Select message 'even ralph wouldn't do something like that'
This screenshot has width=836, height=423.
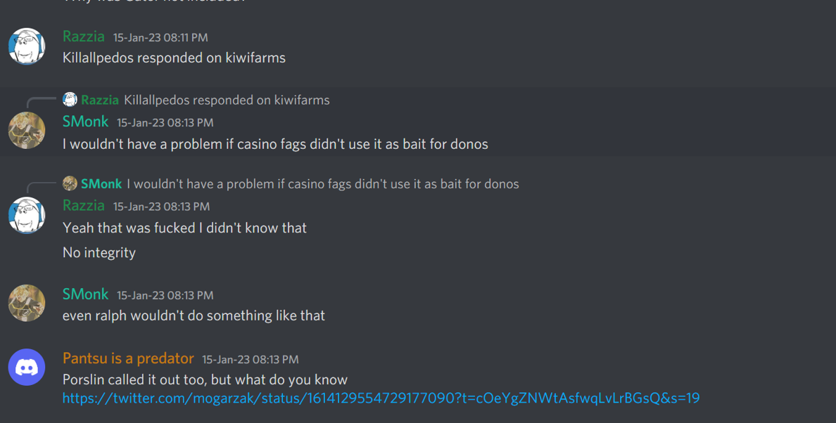[194, 315]
